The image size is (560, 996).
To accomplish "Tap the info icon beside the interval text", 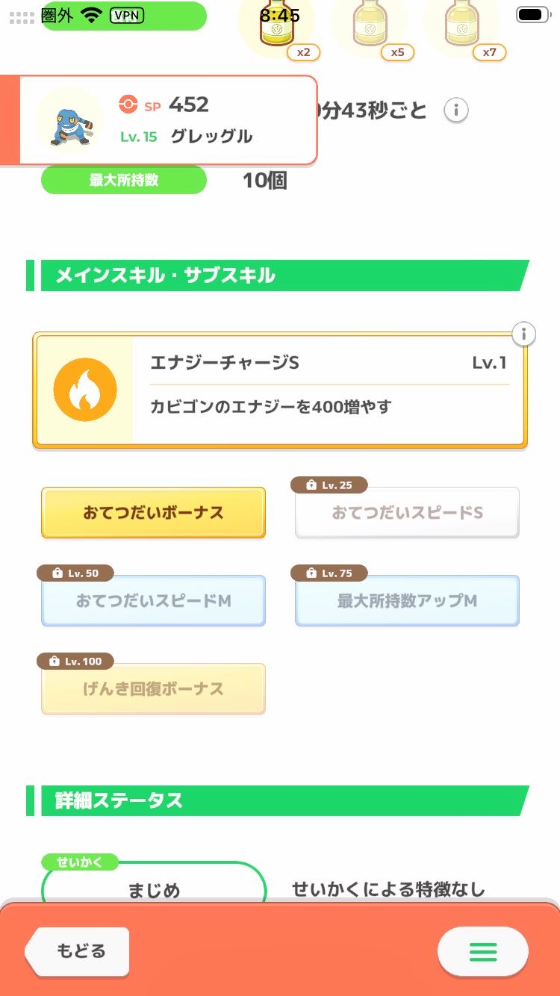I will 456,111.
